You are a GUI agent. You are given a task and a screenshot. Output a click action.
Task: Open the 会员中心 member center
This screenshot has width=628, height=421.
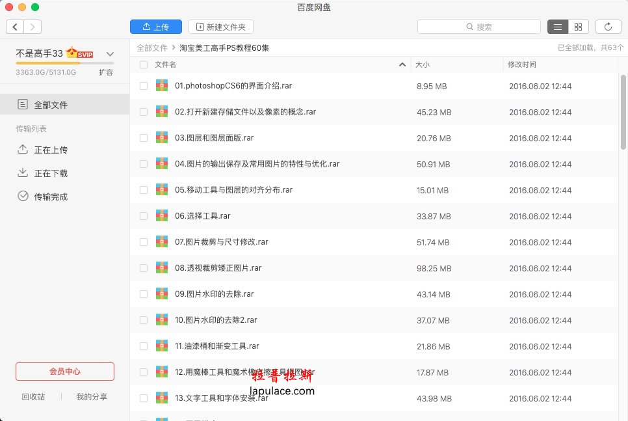point(65,372)
